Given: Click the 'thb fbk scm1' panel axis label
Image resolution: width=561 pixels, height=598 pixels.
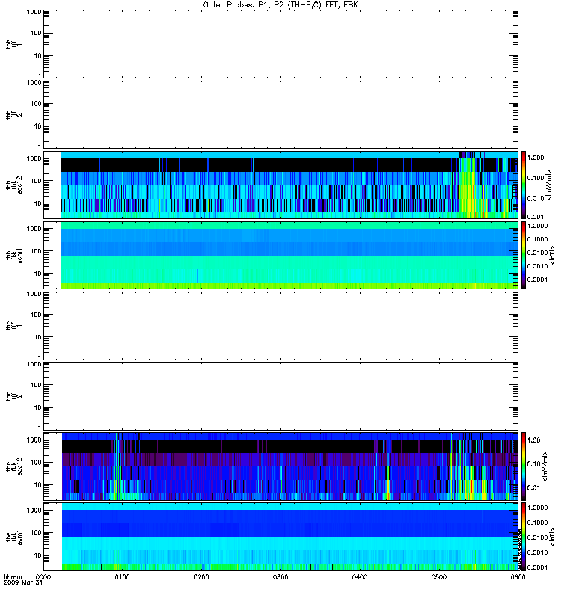Looking at the screenshot, I should click(x=14, y=256).
